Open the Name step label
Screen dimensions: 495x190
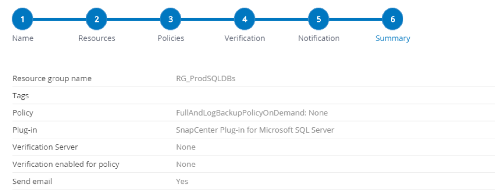(x=23, y=39)
